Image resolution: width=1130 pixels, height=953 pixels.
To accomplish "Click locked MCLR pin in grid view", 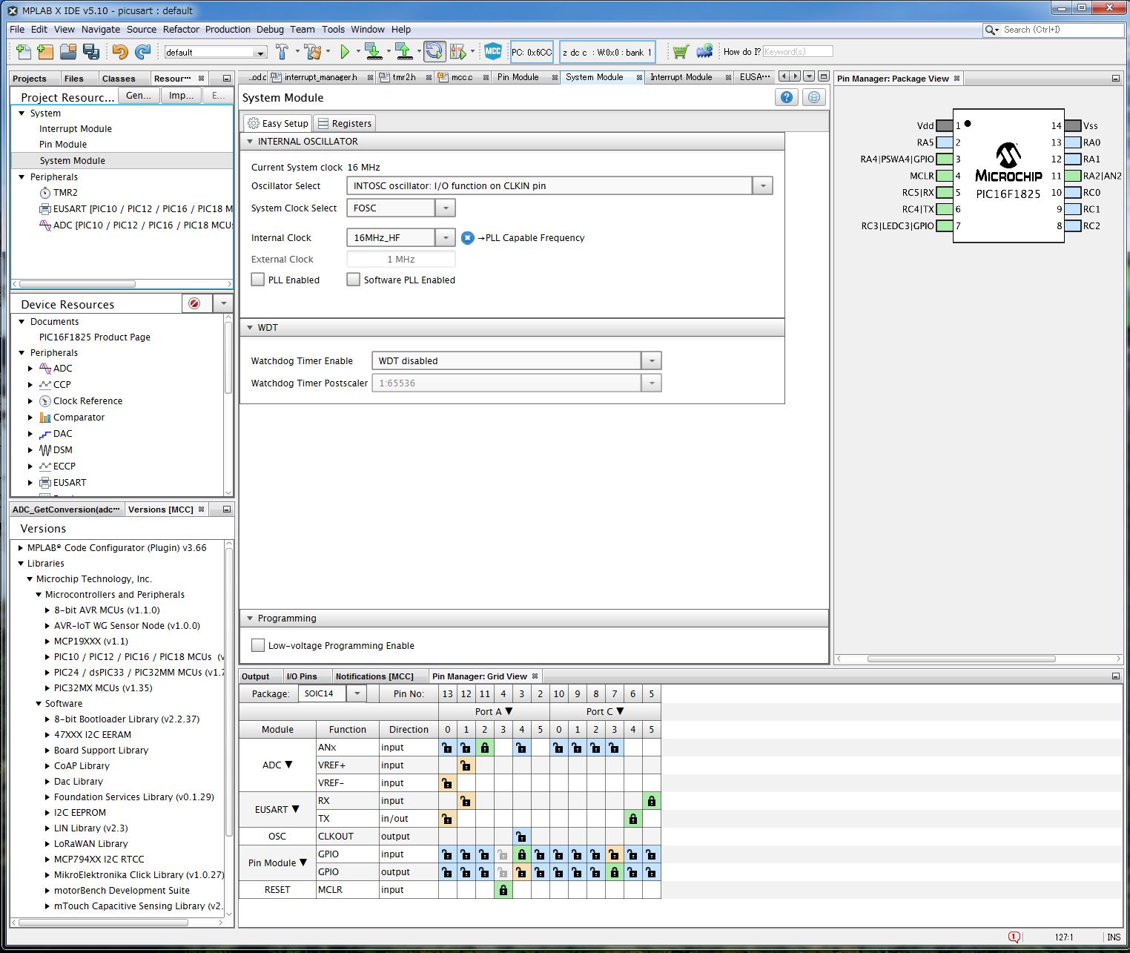I will pos(503,890).
